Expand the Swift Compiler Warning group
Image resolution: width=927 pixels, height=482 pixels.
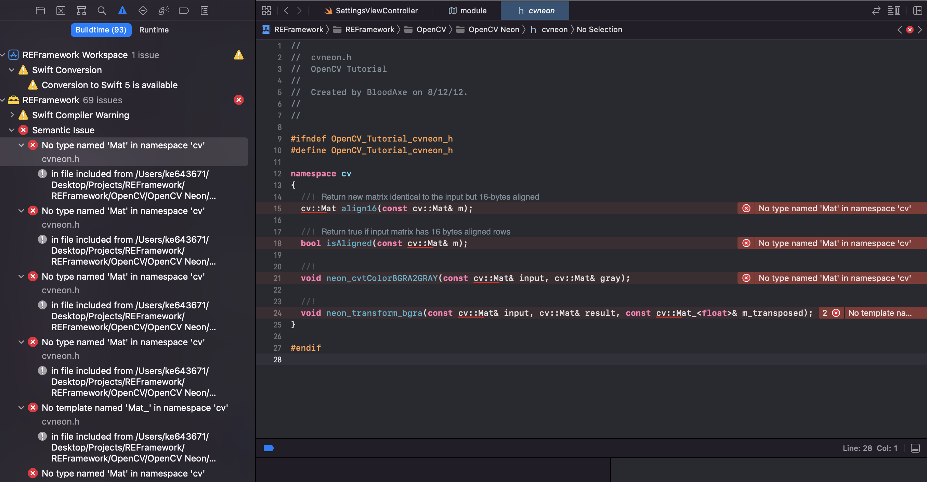click(12, 115)
